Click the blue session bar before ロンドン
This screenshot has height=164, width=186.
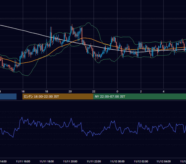(x=8, y=96)
